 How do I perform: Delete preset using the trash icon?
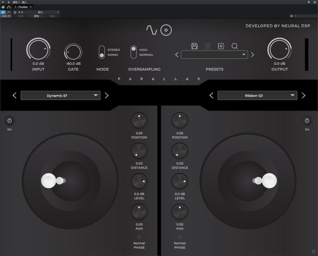208,46
